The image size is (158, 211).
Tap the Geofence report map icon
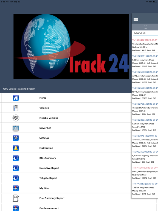point(16,208)
